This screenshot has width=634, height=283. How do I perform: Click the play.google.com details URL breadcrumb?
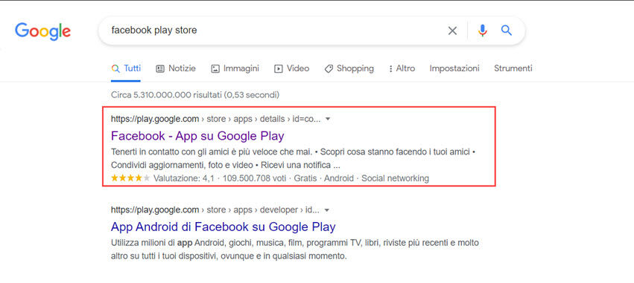[x=215, y=119]
